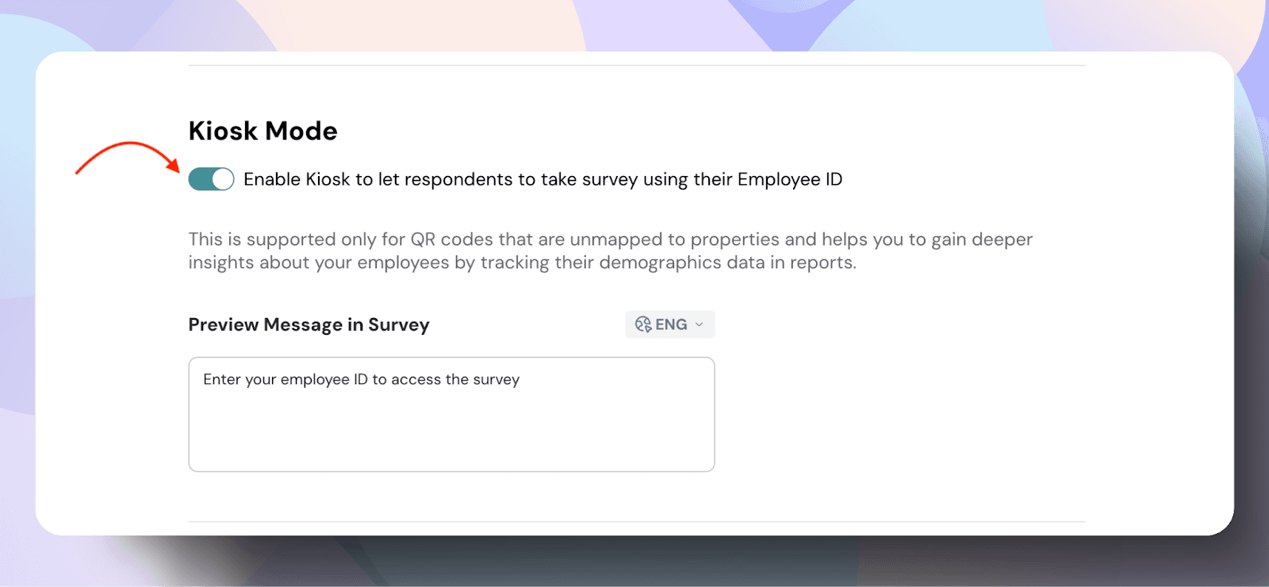Image resolution: width=1269 pixels, height=587 pixels.
Task: Click the 'Preview Message in Survey' label
Action: tap(309, 324)
